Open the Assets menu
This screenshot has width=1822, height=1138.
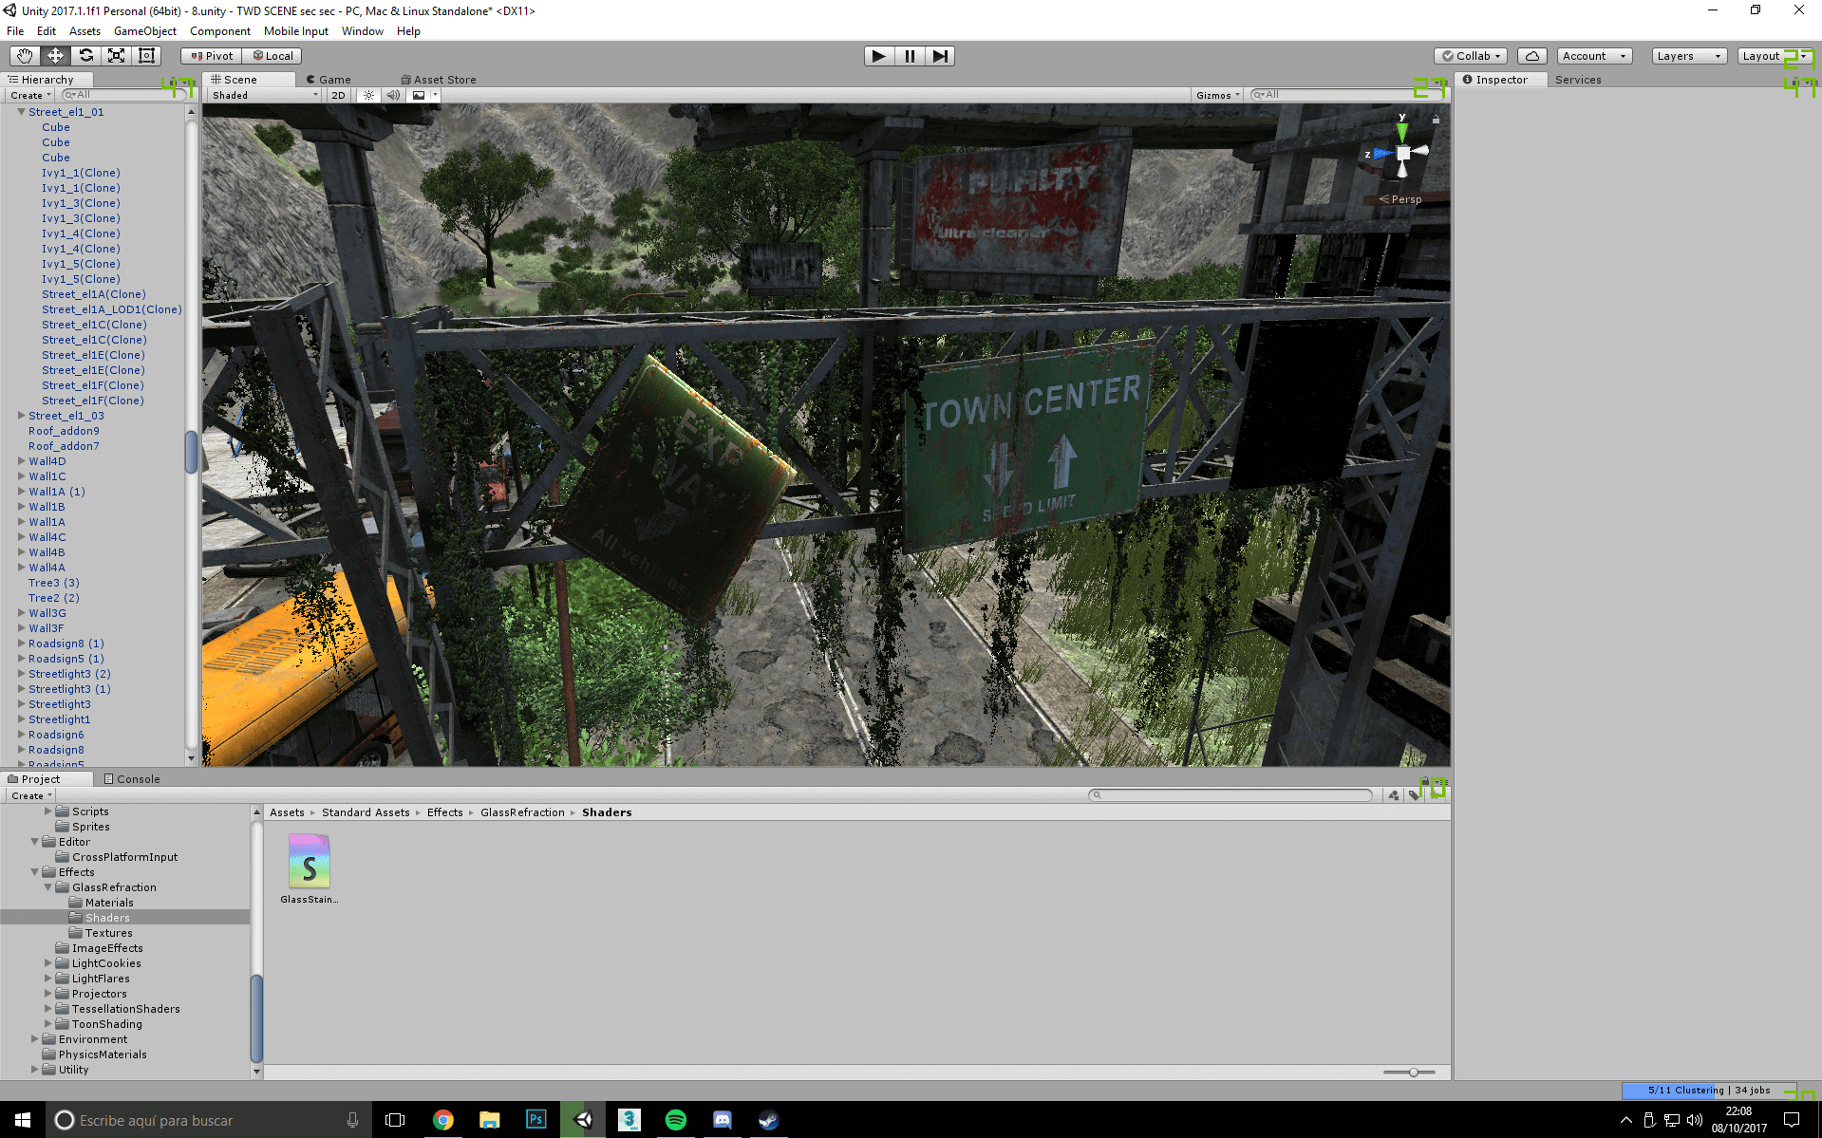pyautogui.click(x=85, y=31)
